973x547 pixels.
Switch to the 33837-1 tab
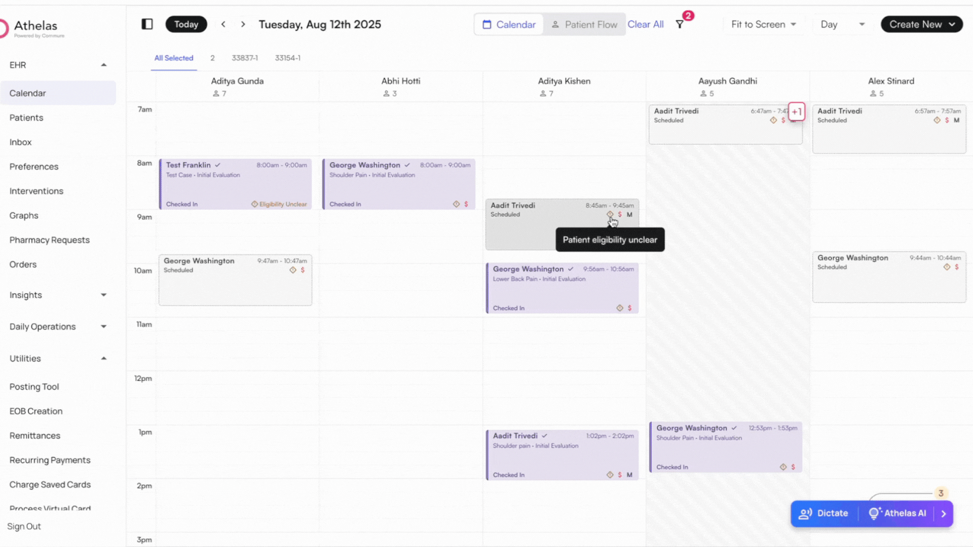pos(245,58)
